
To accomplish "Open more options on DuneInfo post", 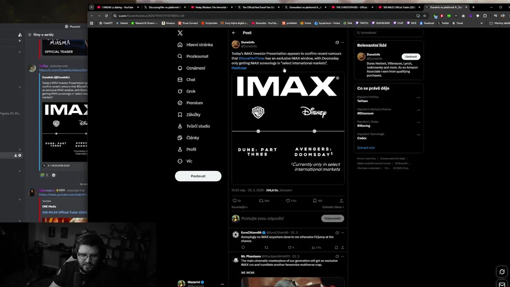I will click(x=342, y=42).
